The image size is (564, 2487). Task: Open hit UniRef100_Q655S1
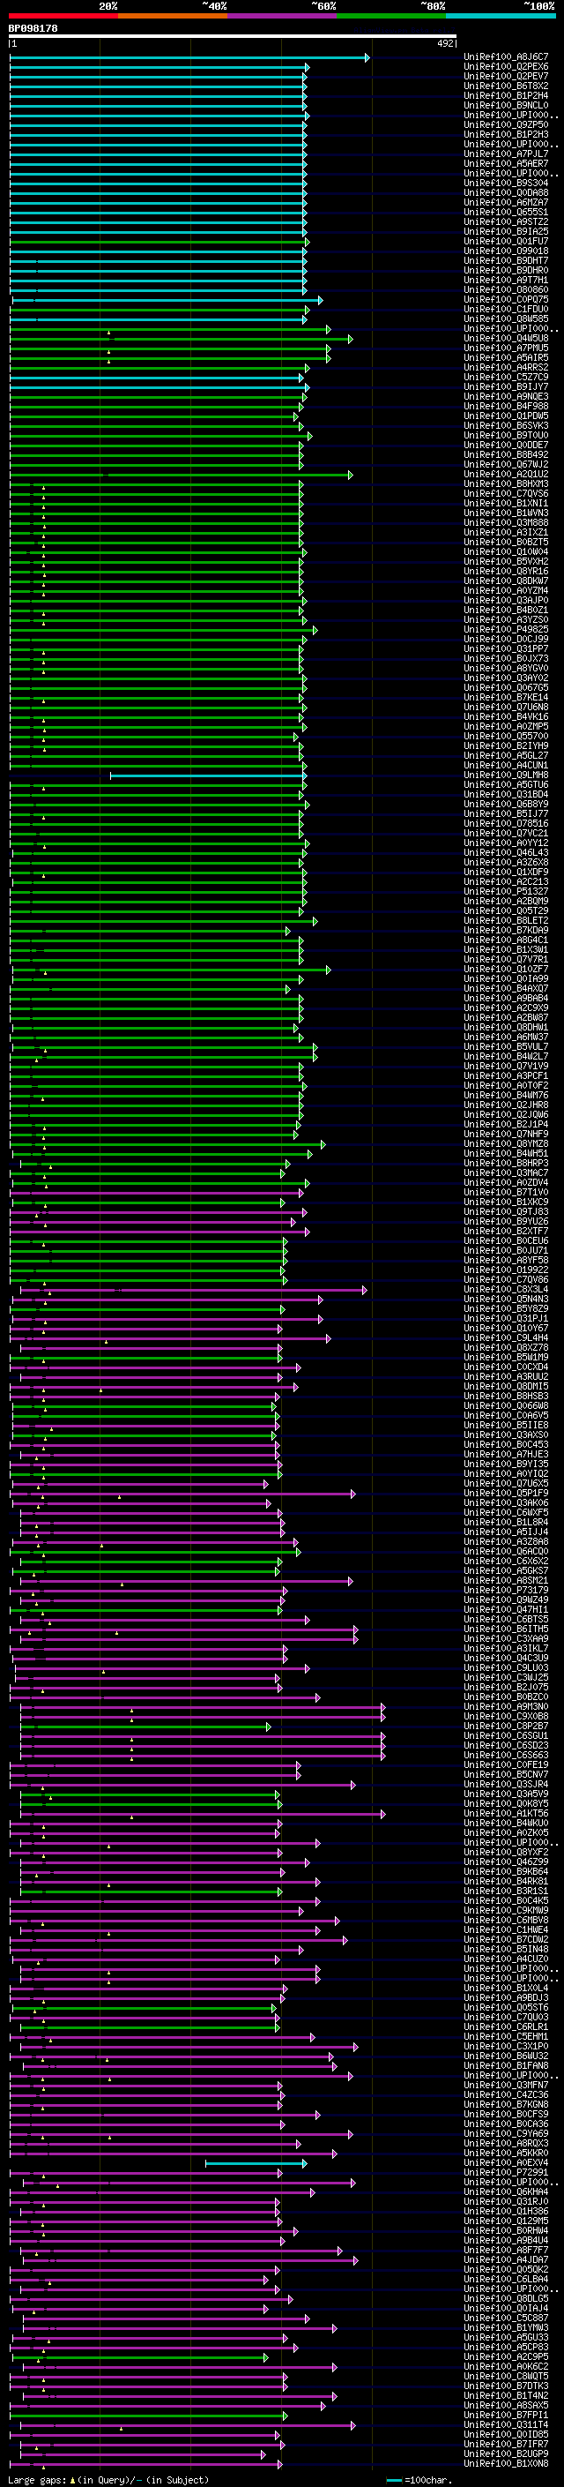tap(506, 213)
